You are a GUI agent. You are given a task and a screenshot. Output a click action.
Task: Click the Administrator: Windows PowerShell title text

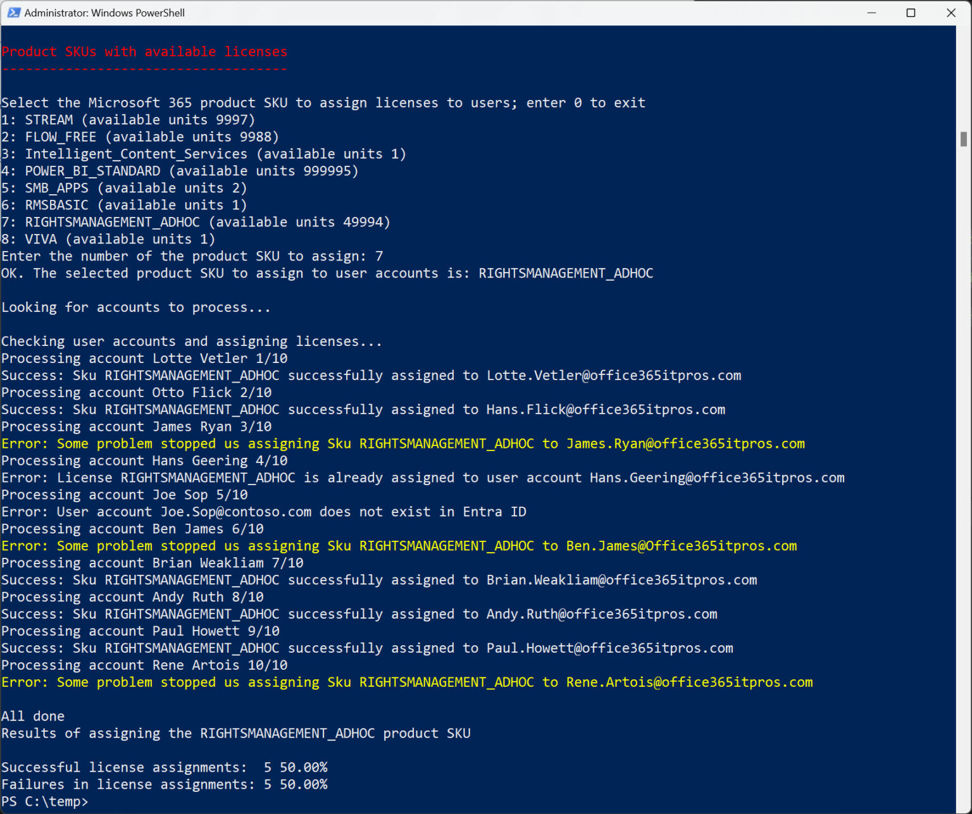point(104,13)
